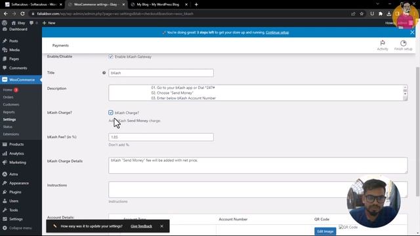Click New in the admin bar

(49, 23)
